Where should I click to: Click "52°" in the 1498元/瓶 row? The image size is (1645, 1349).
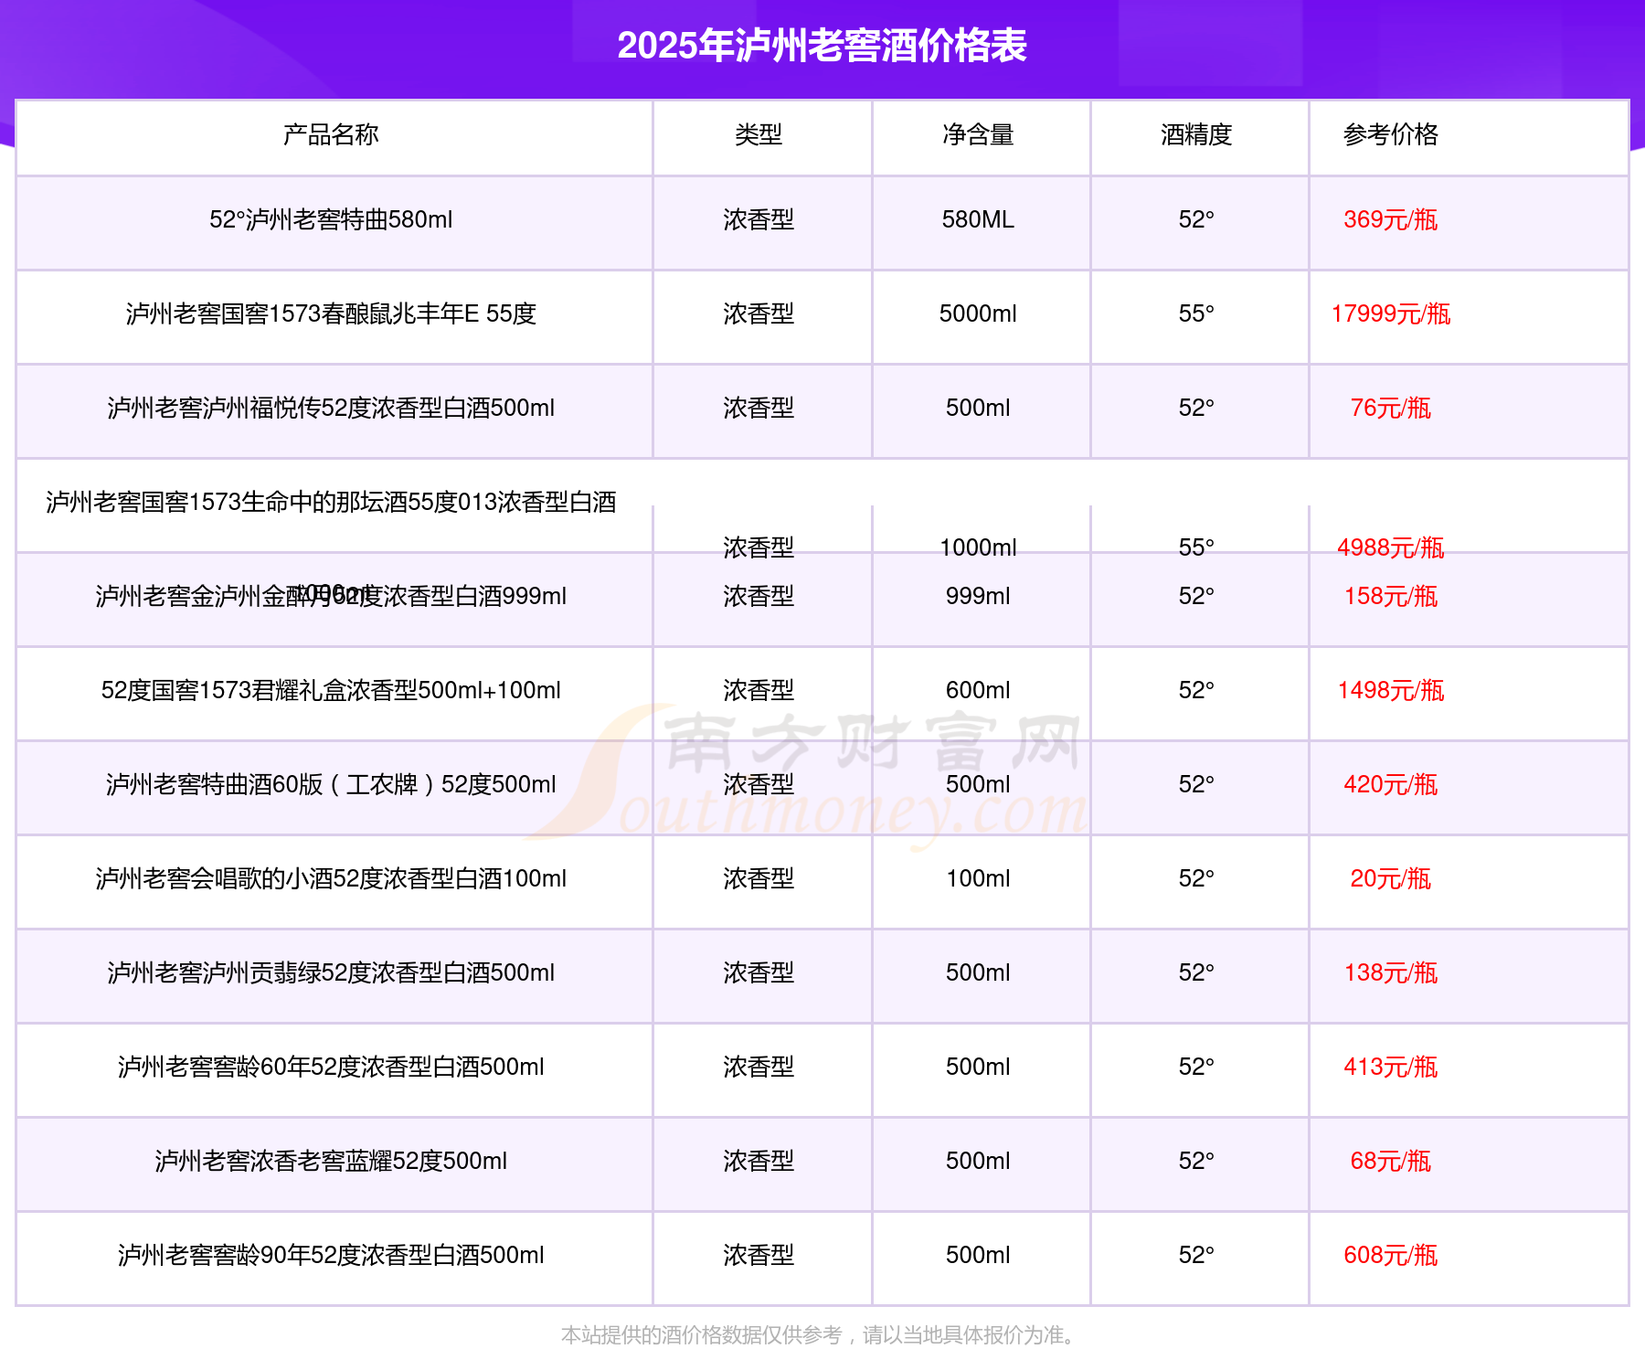pyautogui.click(x=1196, y=691)
